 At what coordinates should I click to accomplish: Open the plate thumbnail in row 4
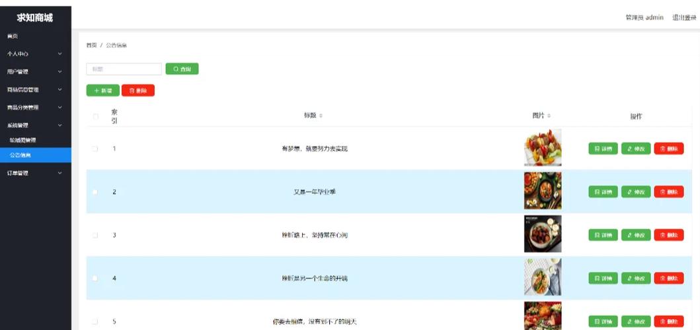click(x=543, y=277)
